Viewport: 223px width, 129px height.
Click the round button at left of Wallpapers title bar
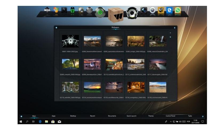click(x=56, y=27)
